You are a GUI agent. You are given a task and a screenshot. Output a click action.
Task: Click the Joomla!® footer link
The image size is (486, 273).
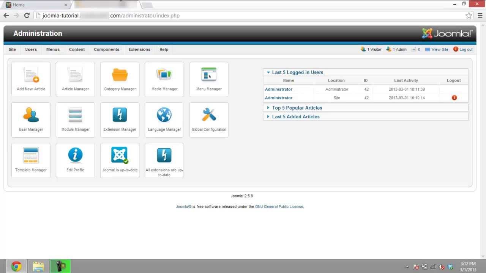click(184, 207)
